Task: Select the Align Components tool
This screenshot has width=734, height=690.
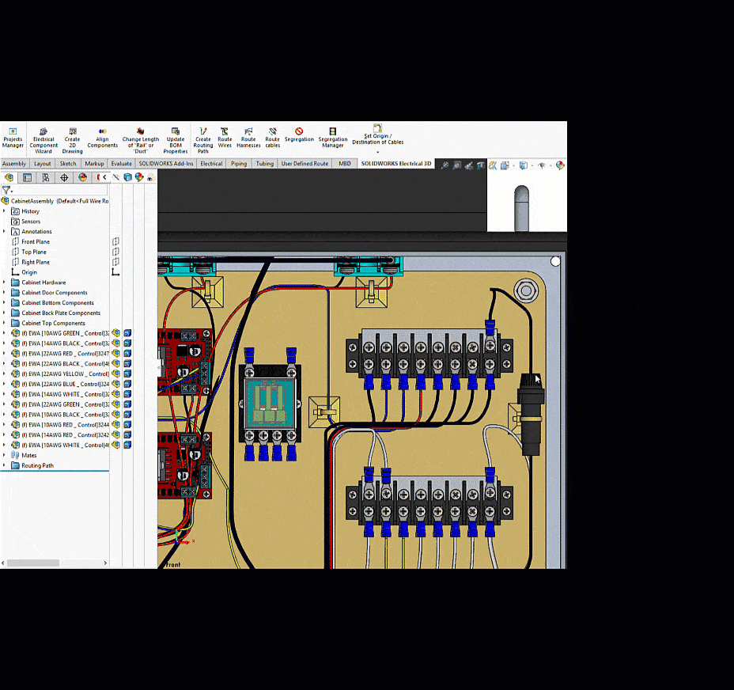Action: point(102,138)
